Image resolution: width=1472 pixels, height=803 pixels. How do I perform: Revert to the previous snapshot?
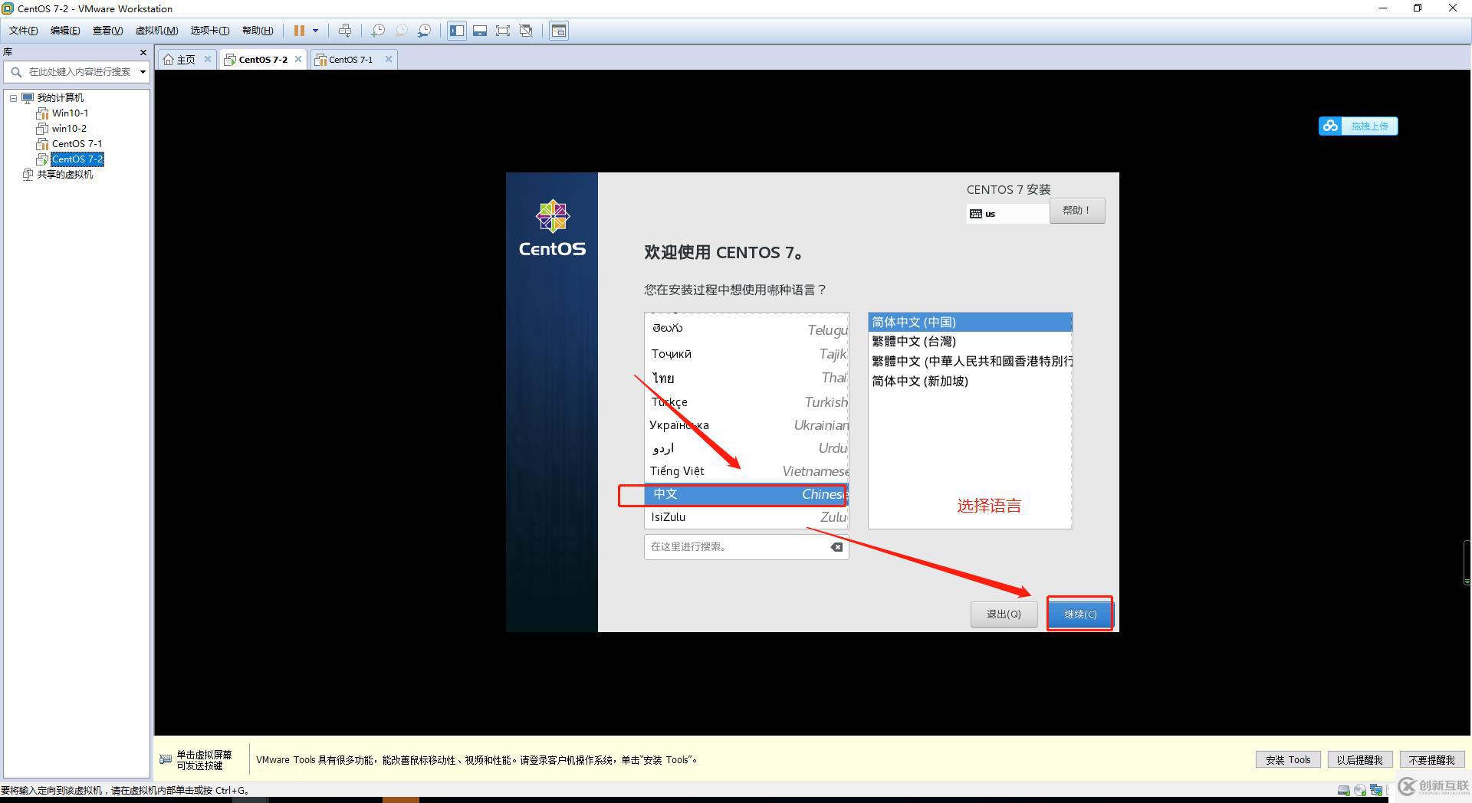coord(401,31)
